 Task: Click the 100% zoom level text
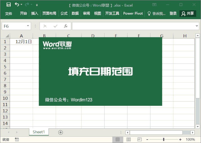click(x=190, y=140)
